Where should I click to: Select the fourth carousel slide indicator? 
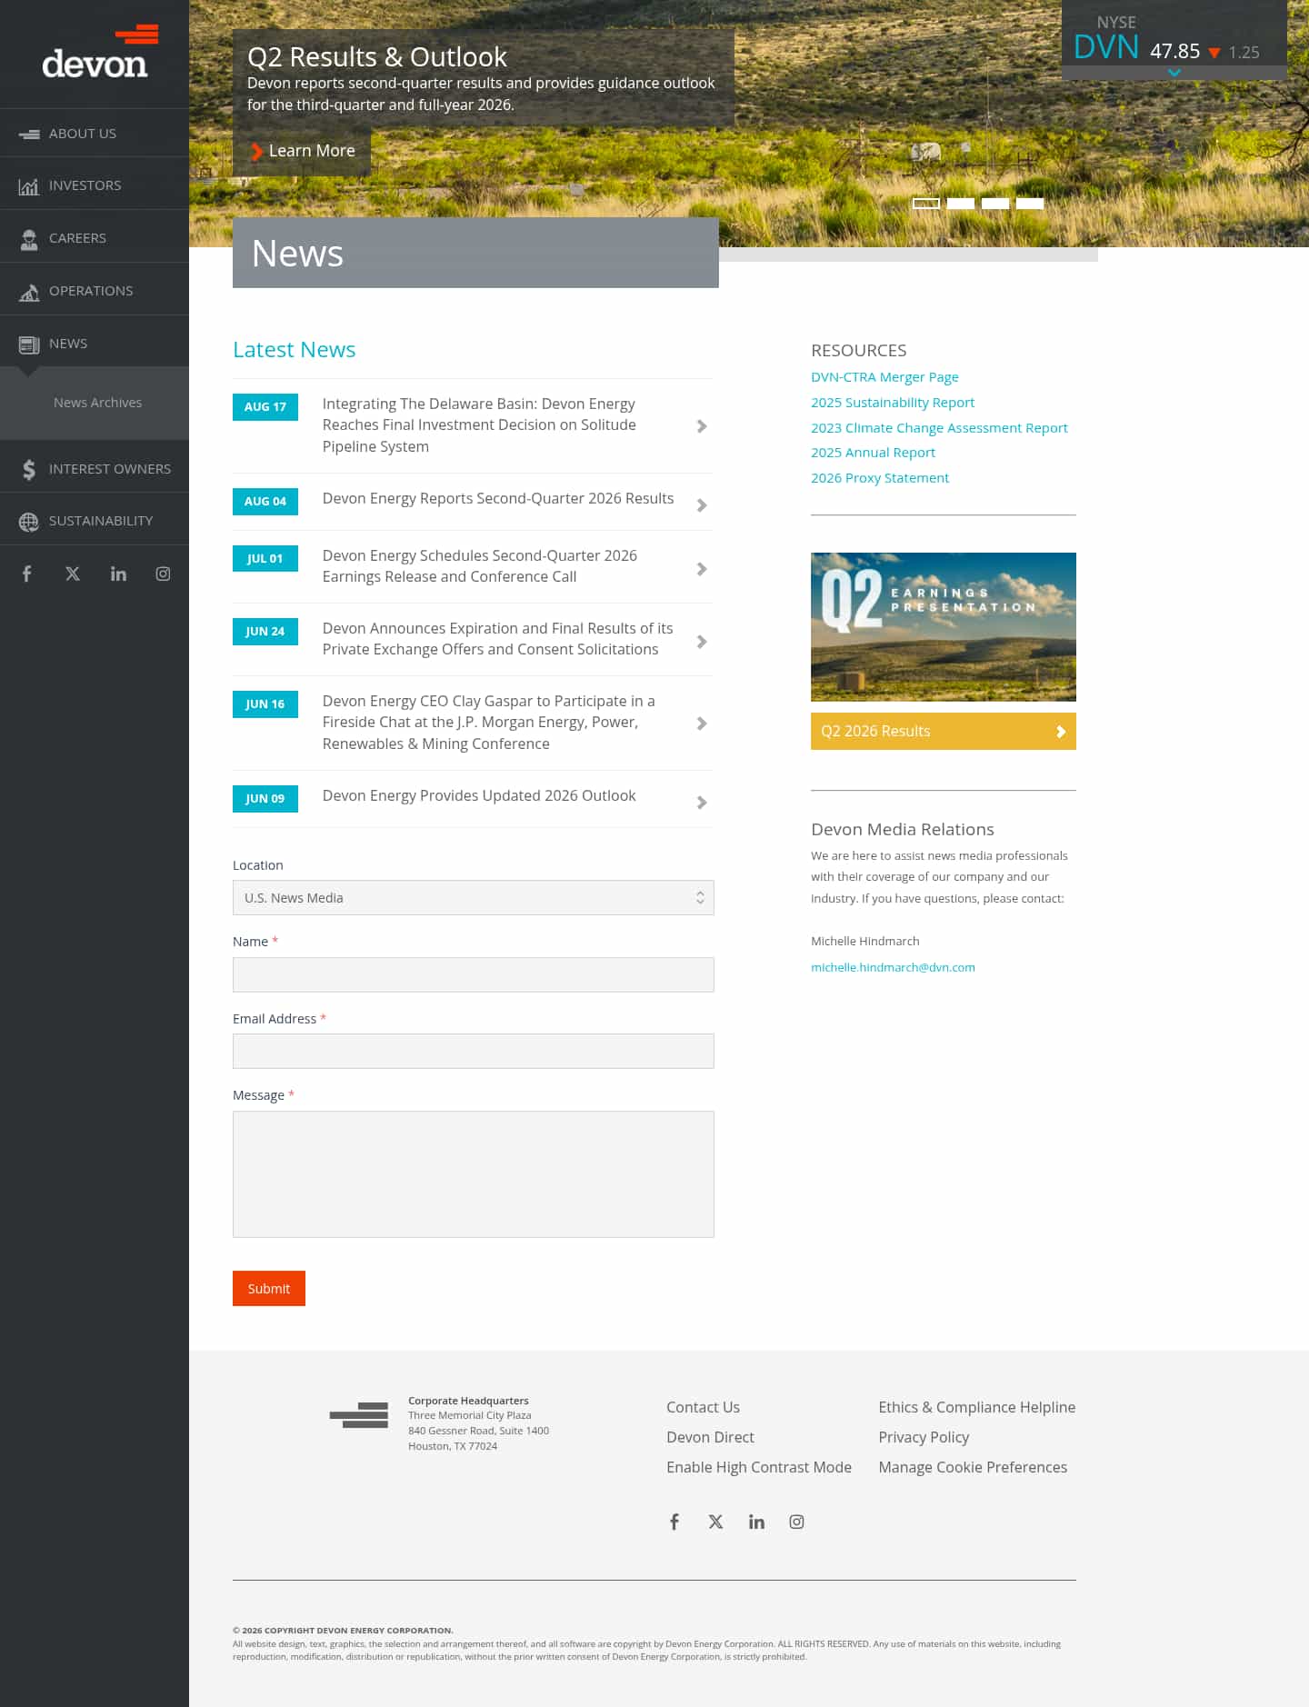pyautogui.click(x=1030, y=204)
